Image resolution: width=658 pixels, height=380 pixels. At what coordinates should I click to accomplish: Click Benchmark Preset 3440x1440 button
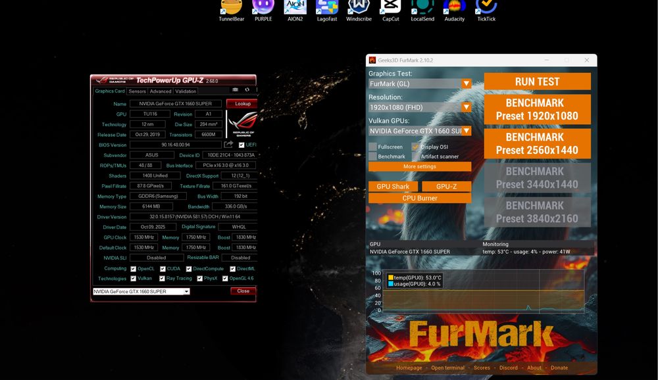pos(537,178)
